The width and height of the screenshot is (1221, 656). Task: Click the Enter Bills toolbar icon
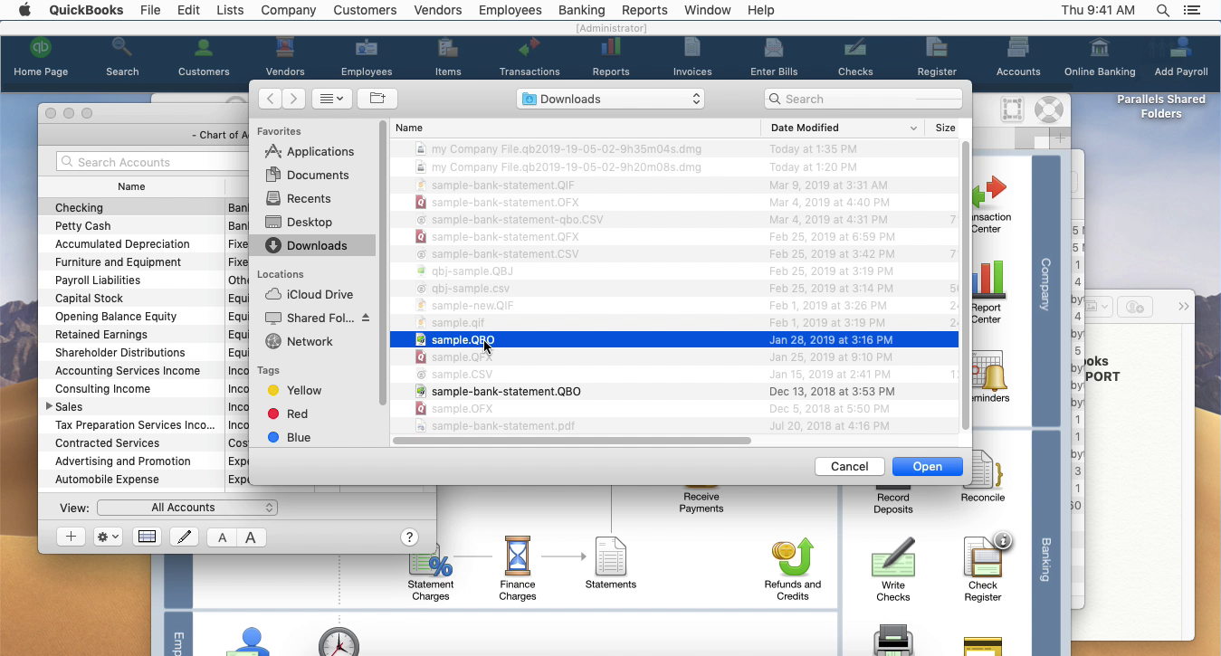774,58
